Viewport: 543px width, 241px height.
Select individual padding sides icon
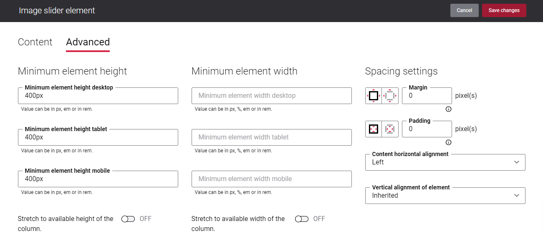click(390, 129)
